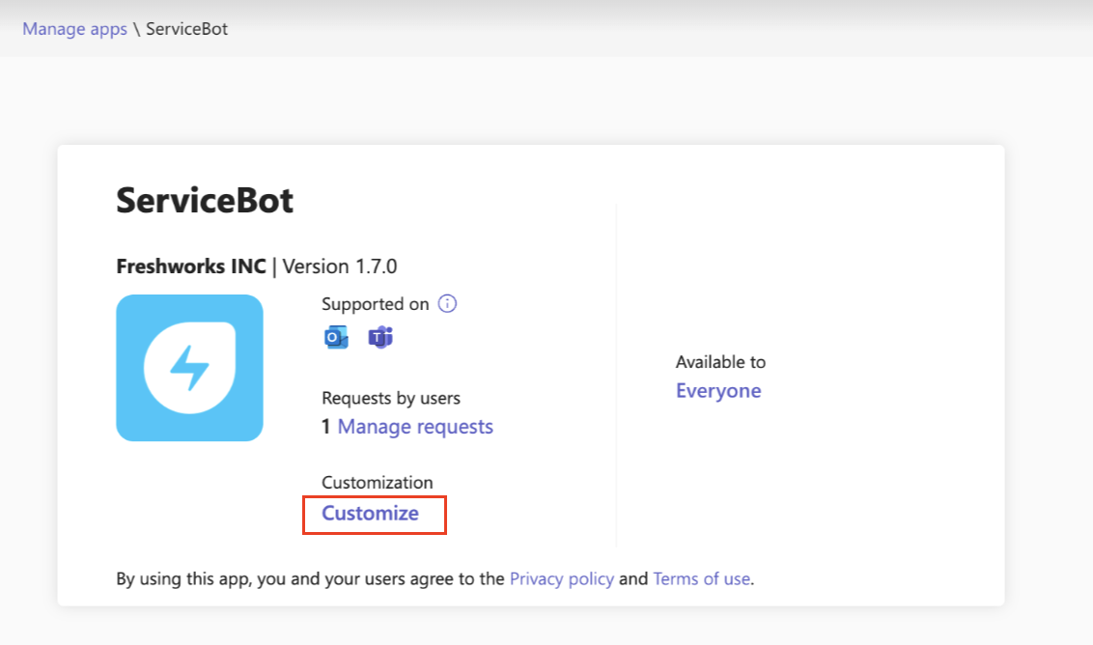Click the Freshworks INC publisher name
Image resolution: width=1093 pixels, height=645 pixels.
coord(191,266)
